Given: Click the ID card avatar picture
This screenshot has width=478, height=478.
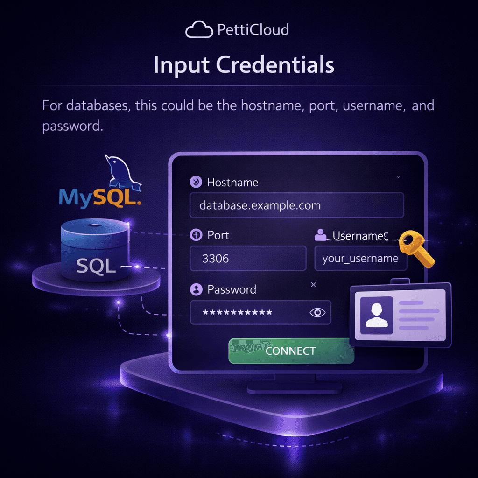Looking at the screenshot, I should coord(377,315).
